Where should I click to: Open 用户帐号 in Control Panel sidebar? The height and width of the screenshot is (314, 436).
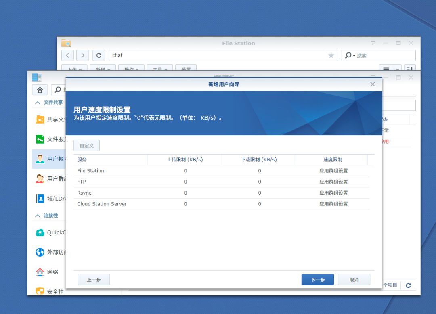pos(49,159)
